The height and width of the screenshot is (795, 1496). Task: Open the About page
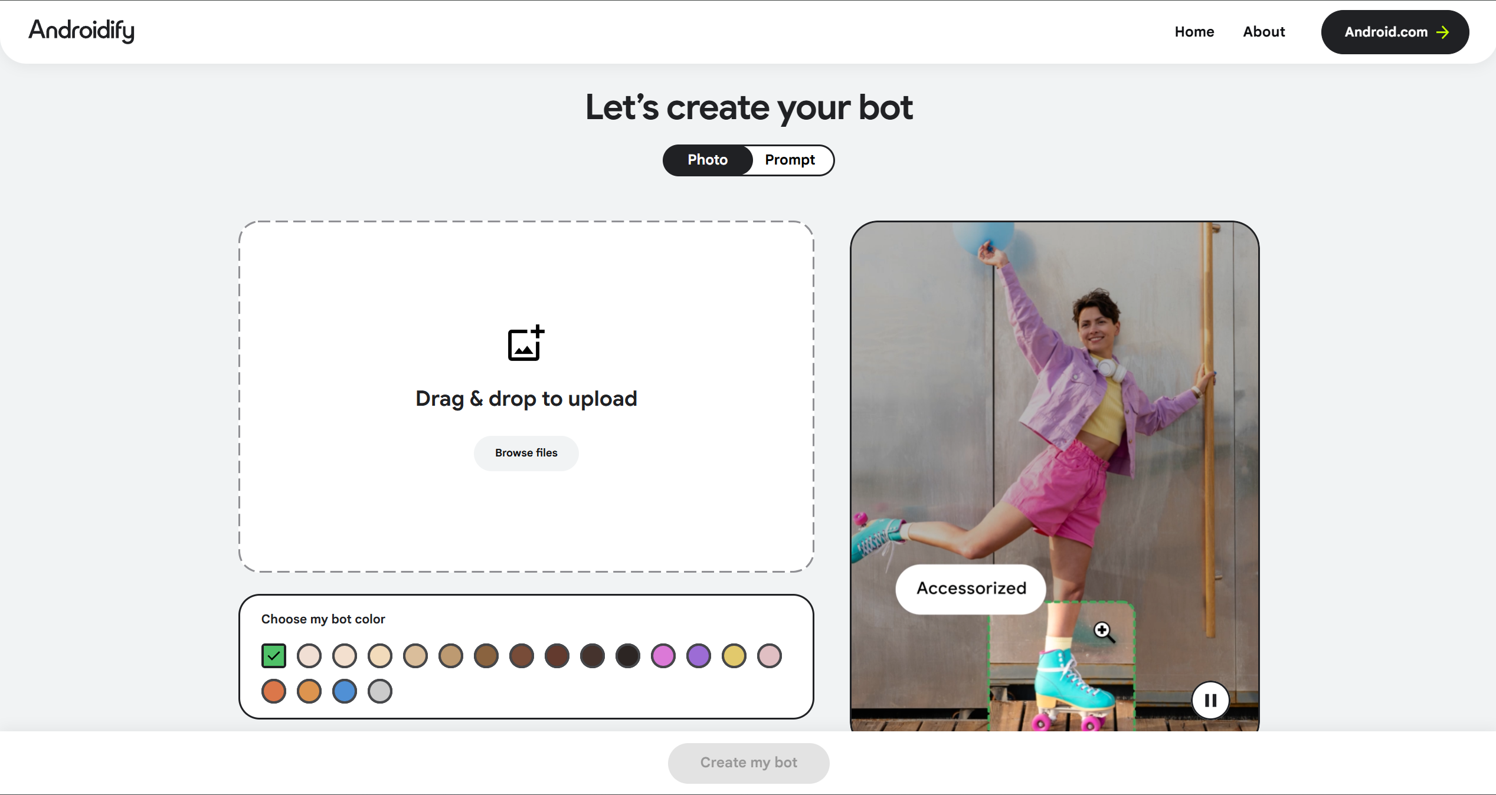pyautogui.click(x=1263, y=32)
